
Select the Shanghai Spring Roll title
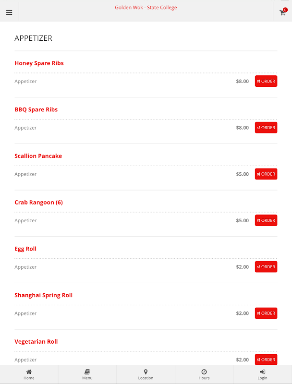[x=43, y=295]
